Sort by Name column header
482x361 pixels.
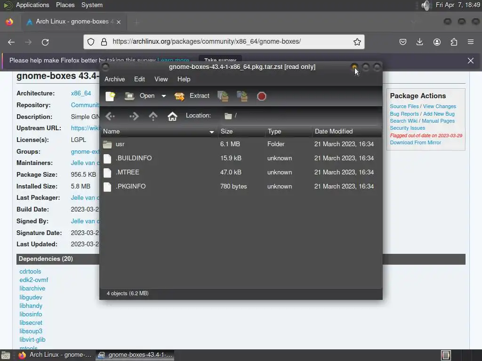[159, 132]
